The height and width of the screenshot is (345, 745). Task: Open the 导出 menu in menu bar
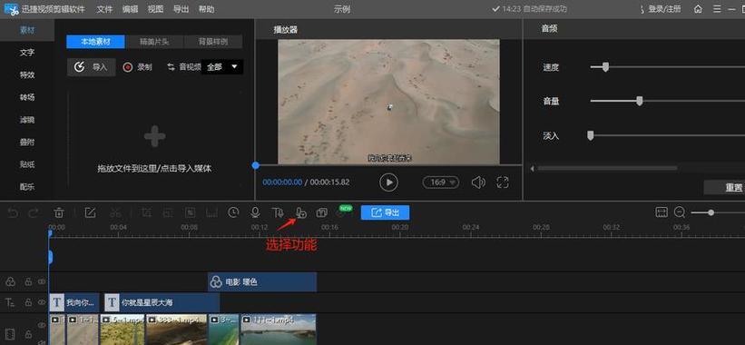(x=181, y=9)
